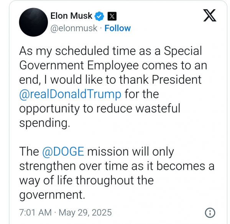This screenshot has width=230, height=224.
Task: Click the X affiliation badge beside the name
Action: tap(112, 16)
